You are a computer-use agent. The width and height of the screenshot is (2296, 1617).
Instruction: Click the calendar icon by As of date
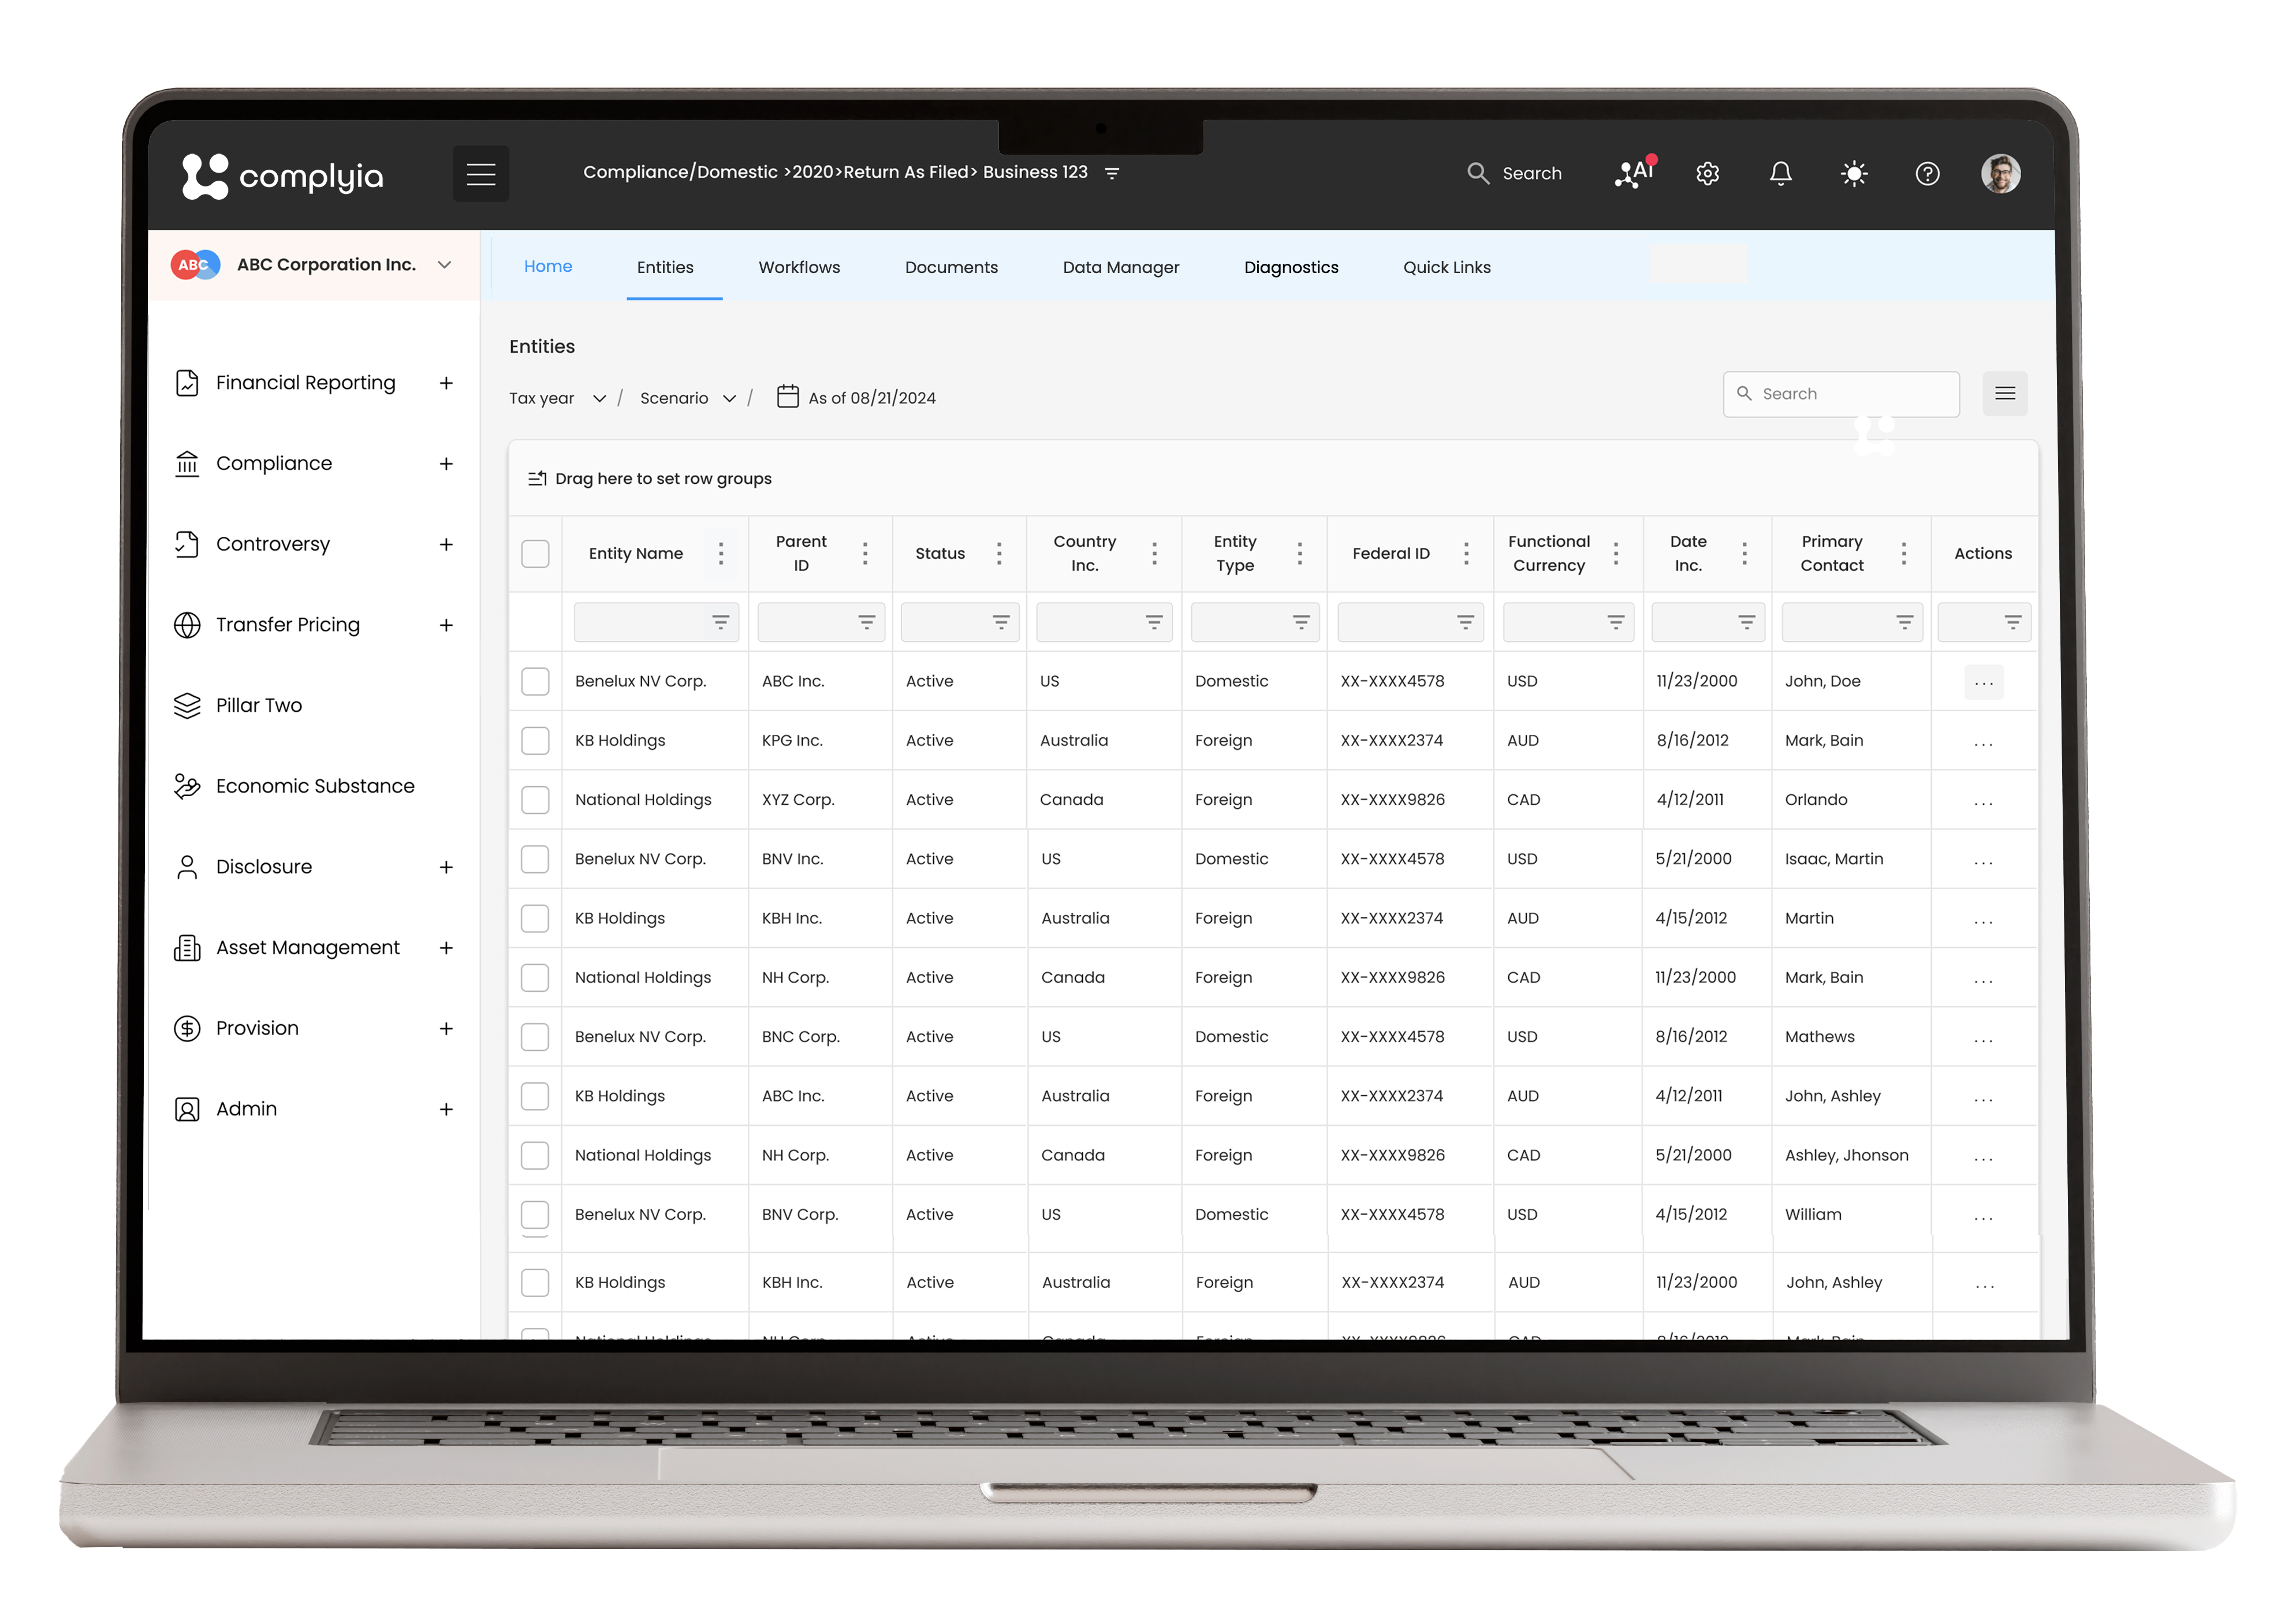click(x=787, y=397)
